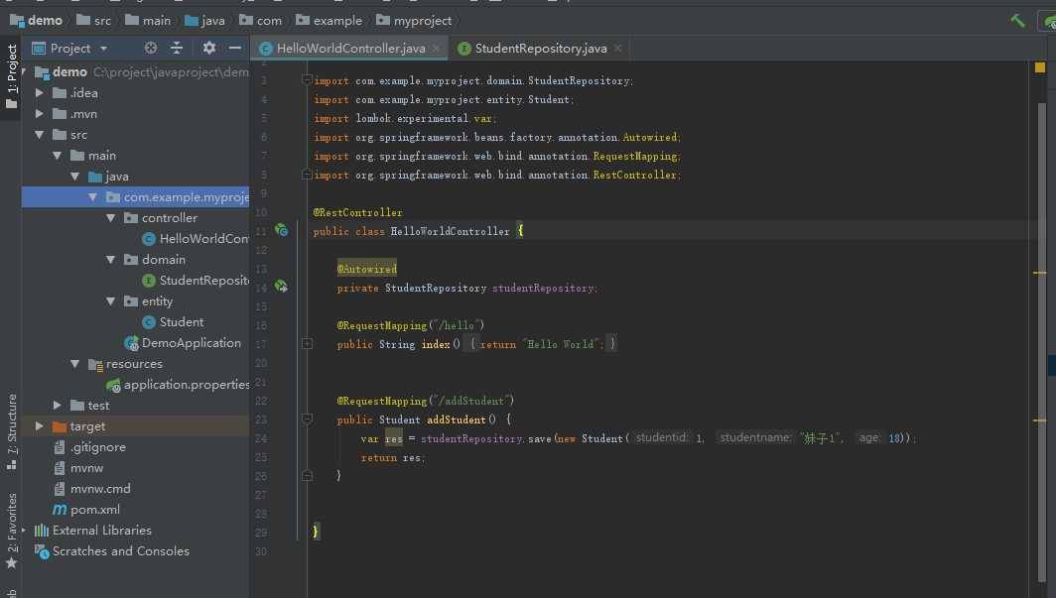Image resolution: width=1056 pixels, height=598 pixels.
Task: Toggle the 1: Project side tool window
Action: (12, 75)
